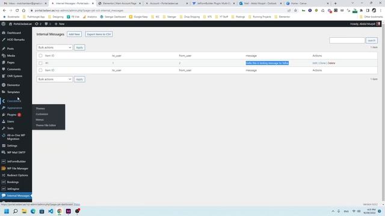
Task: Select Menus in the Appearance submenu
Action: (40, 120)
